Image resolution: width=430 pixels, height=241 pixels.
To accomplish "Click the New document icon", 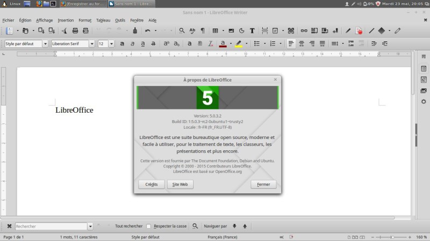I will point(9,31).
